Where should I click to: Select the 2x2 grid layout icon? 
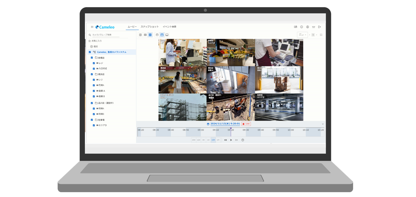coord(140,35)
